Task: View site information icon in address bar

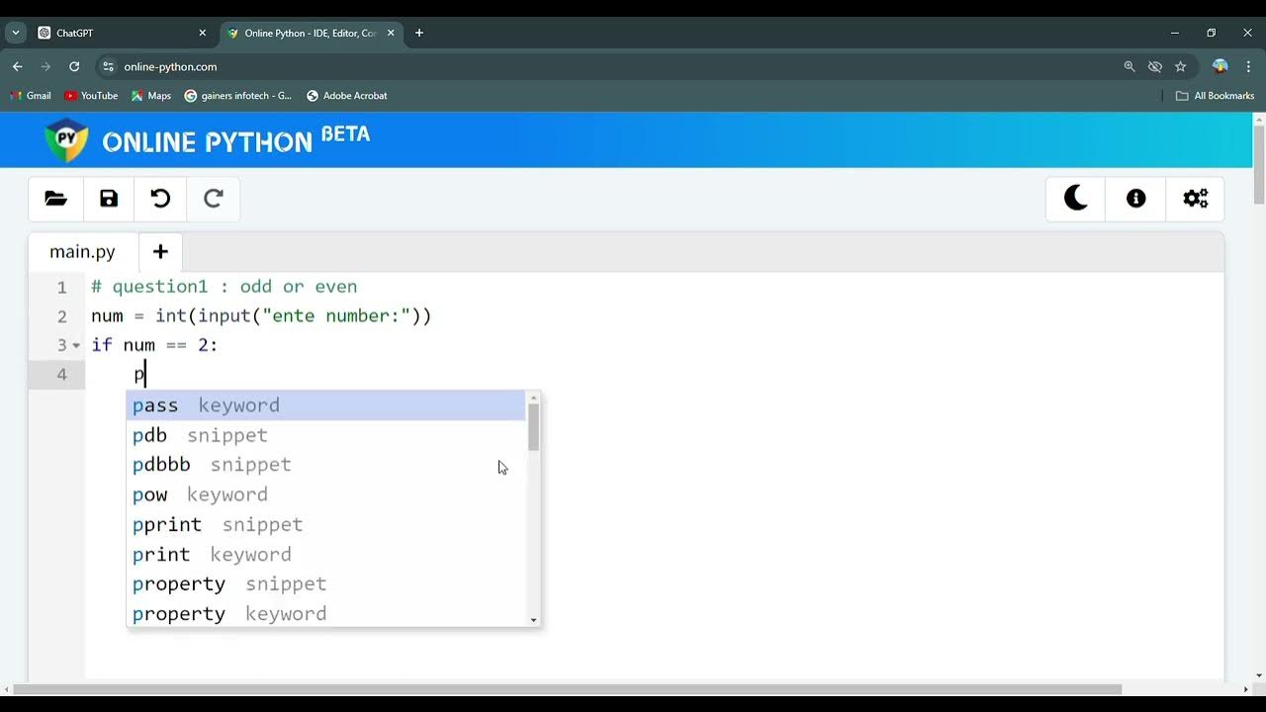Action: tap(108, 66)
